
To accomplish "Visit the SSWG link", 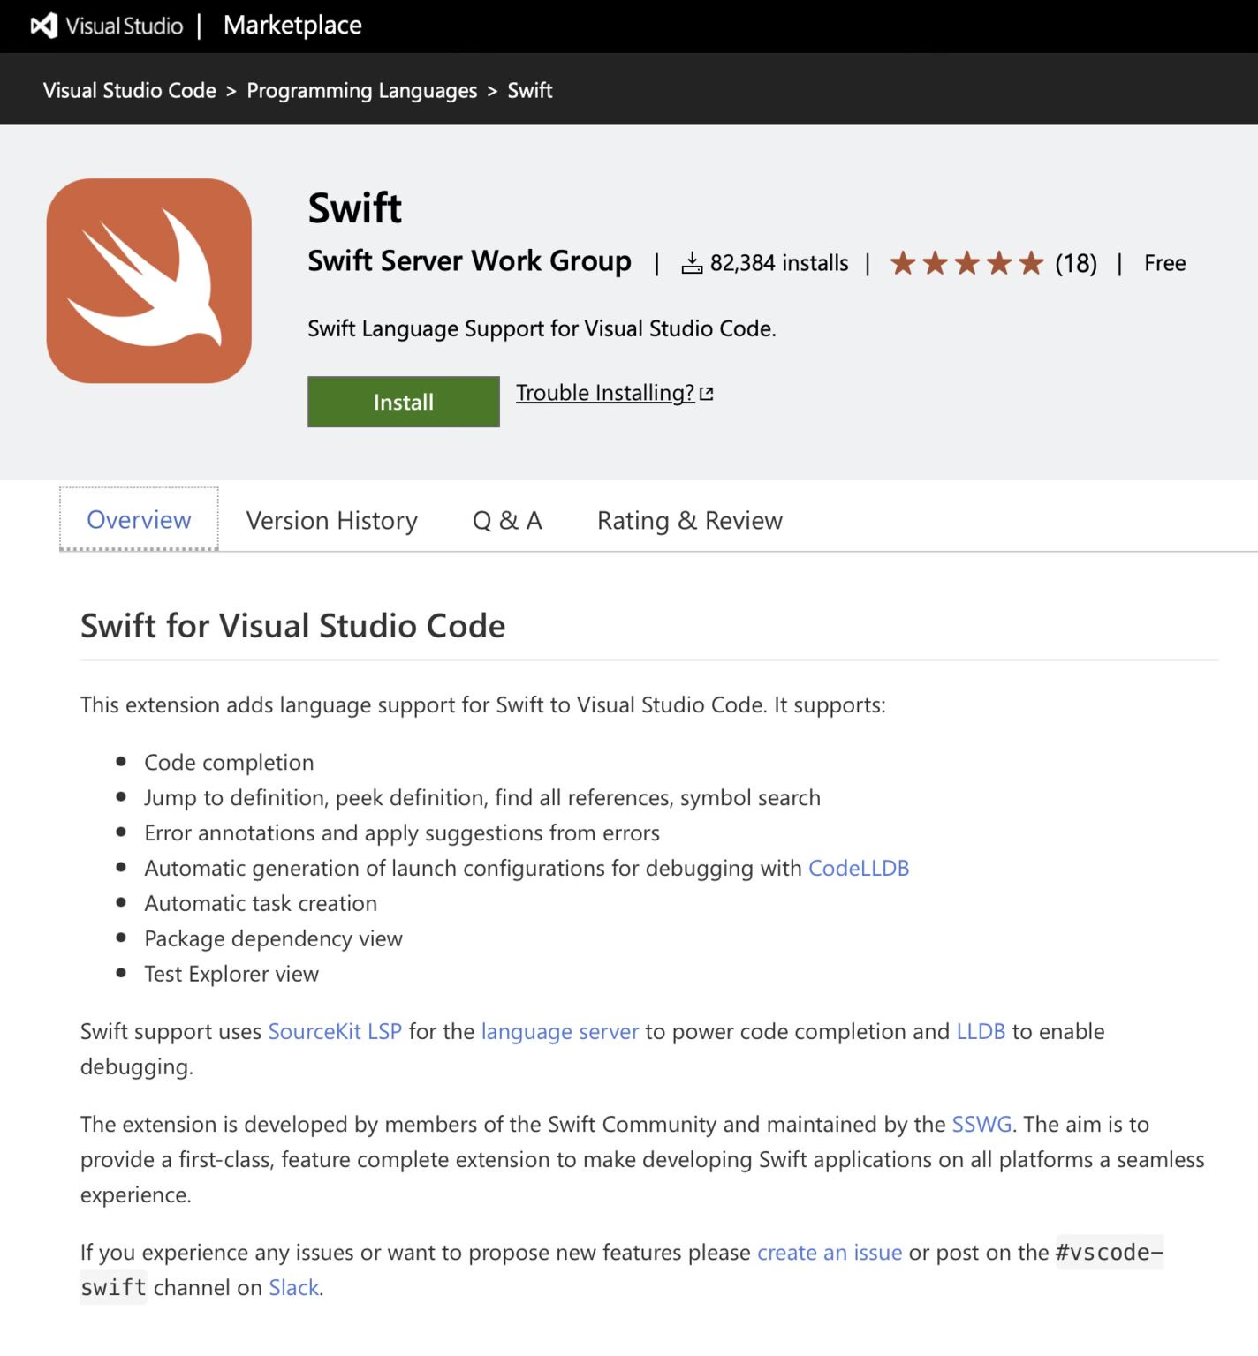I will coord(981,1124).
